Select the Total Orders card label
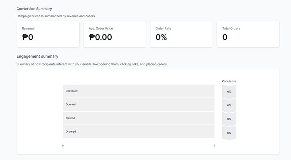291x160 pixels. coord(231,28)
